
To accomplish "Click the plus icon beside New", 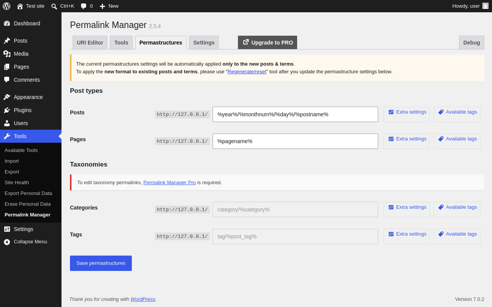I will click(x=102, y=6).
